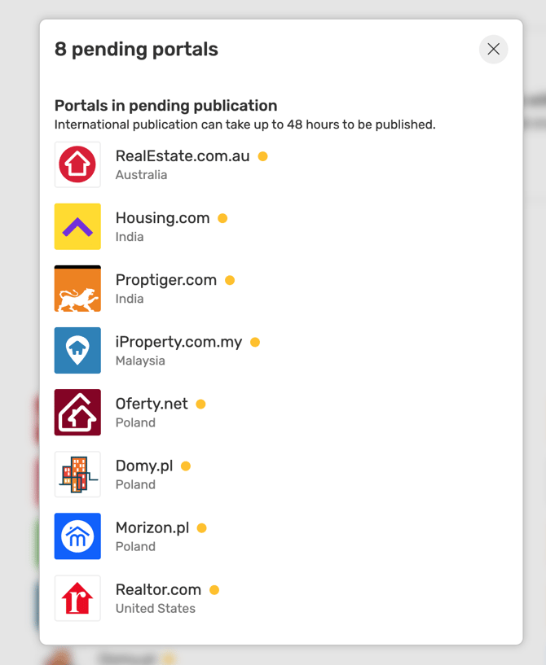Click the iProperty.com.my blue pin logo
The width and height of the screenshot is (546, 665).
77,350
